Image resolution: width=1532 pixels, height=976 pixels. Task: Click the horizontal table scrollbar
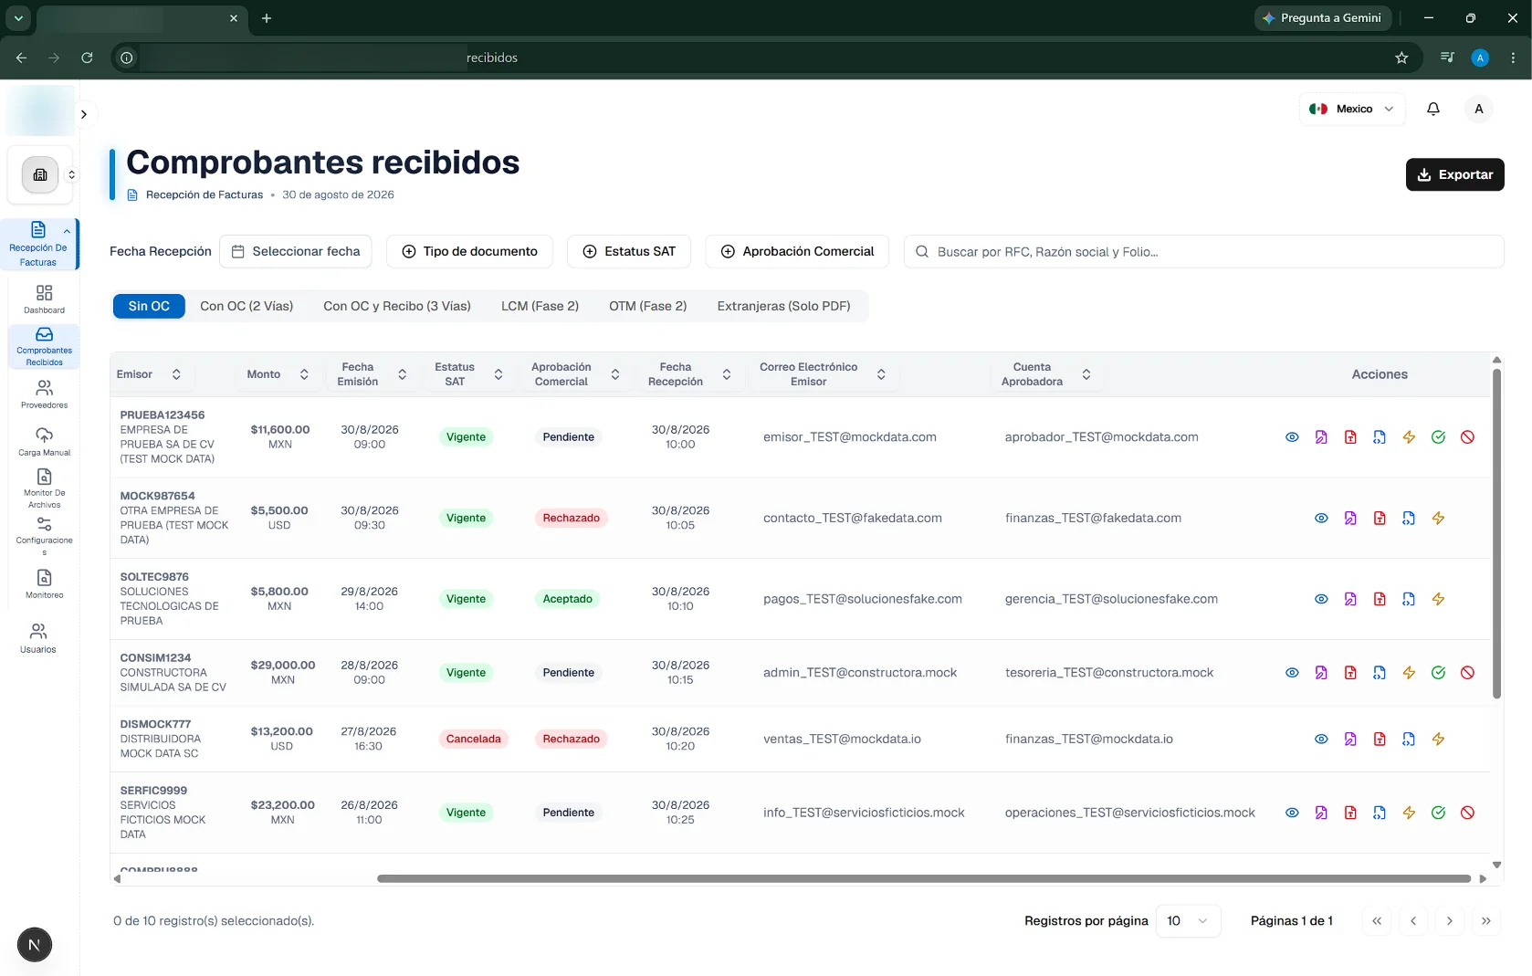[x=924, y=879]
